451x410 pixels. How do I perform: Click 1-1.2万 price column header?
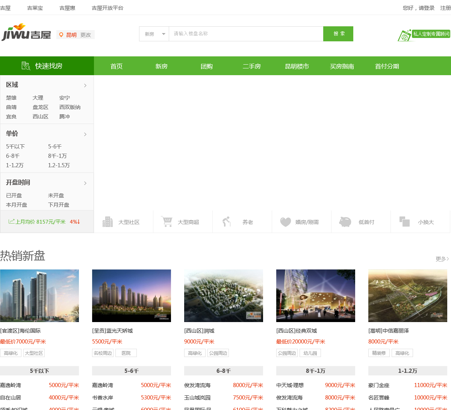point(408,371)
